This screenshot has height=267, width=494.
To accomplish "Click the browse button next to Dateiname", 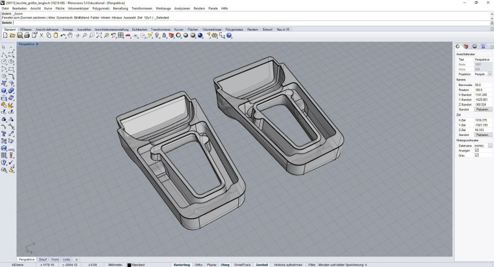I will (490, 145).
